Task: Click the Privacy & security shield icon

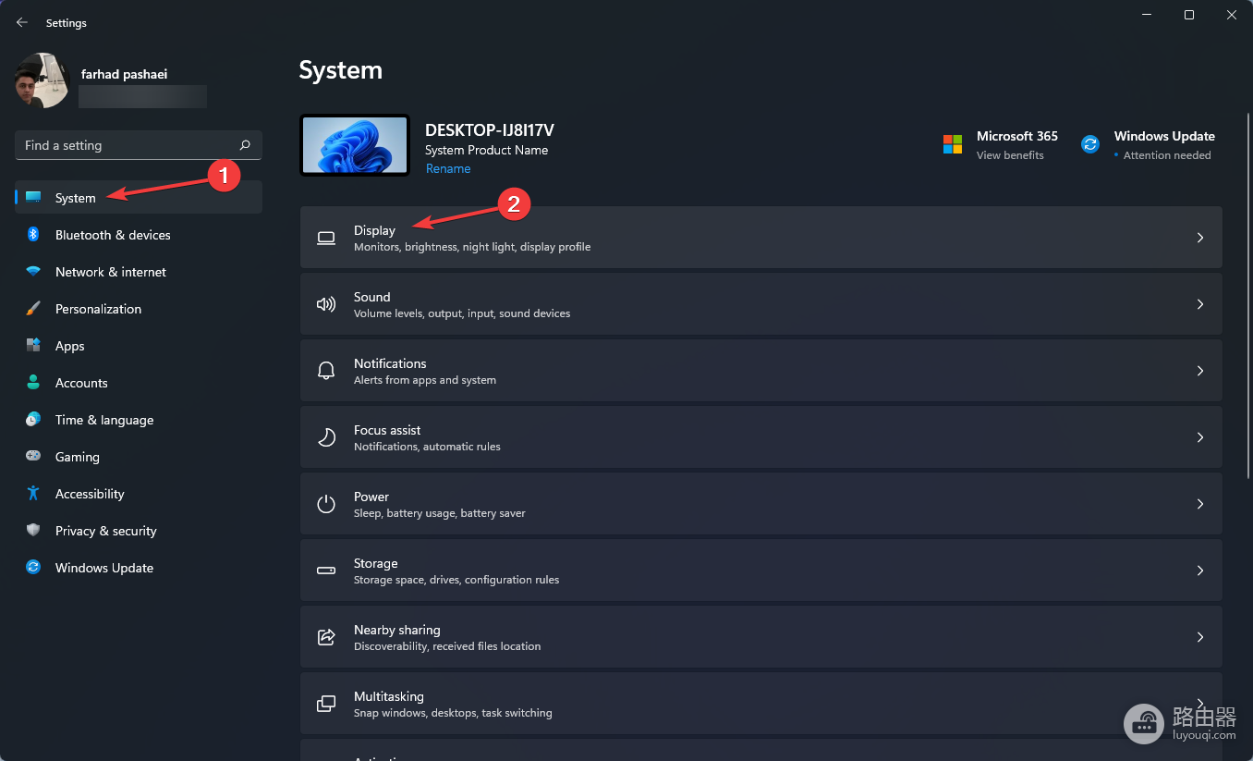Action: (x=33, y=531)
